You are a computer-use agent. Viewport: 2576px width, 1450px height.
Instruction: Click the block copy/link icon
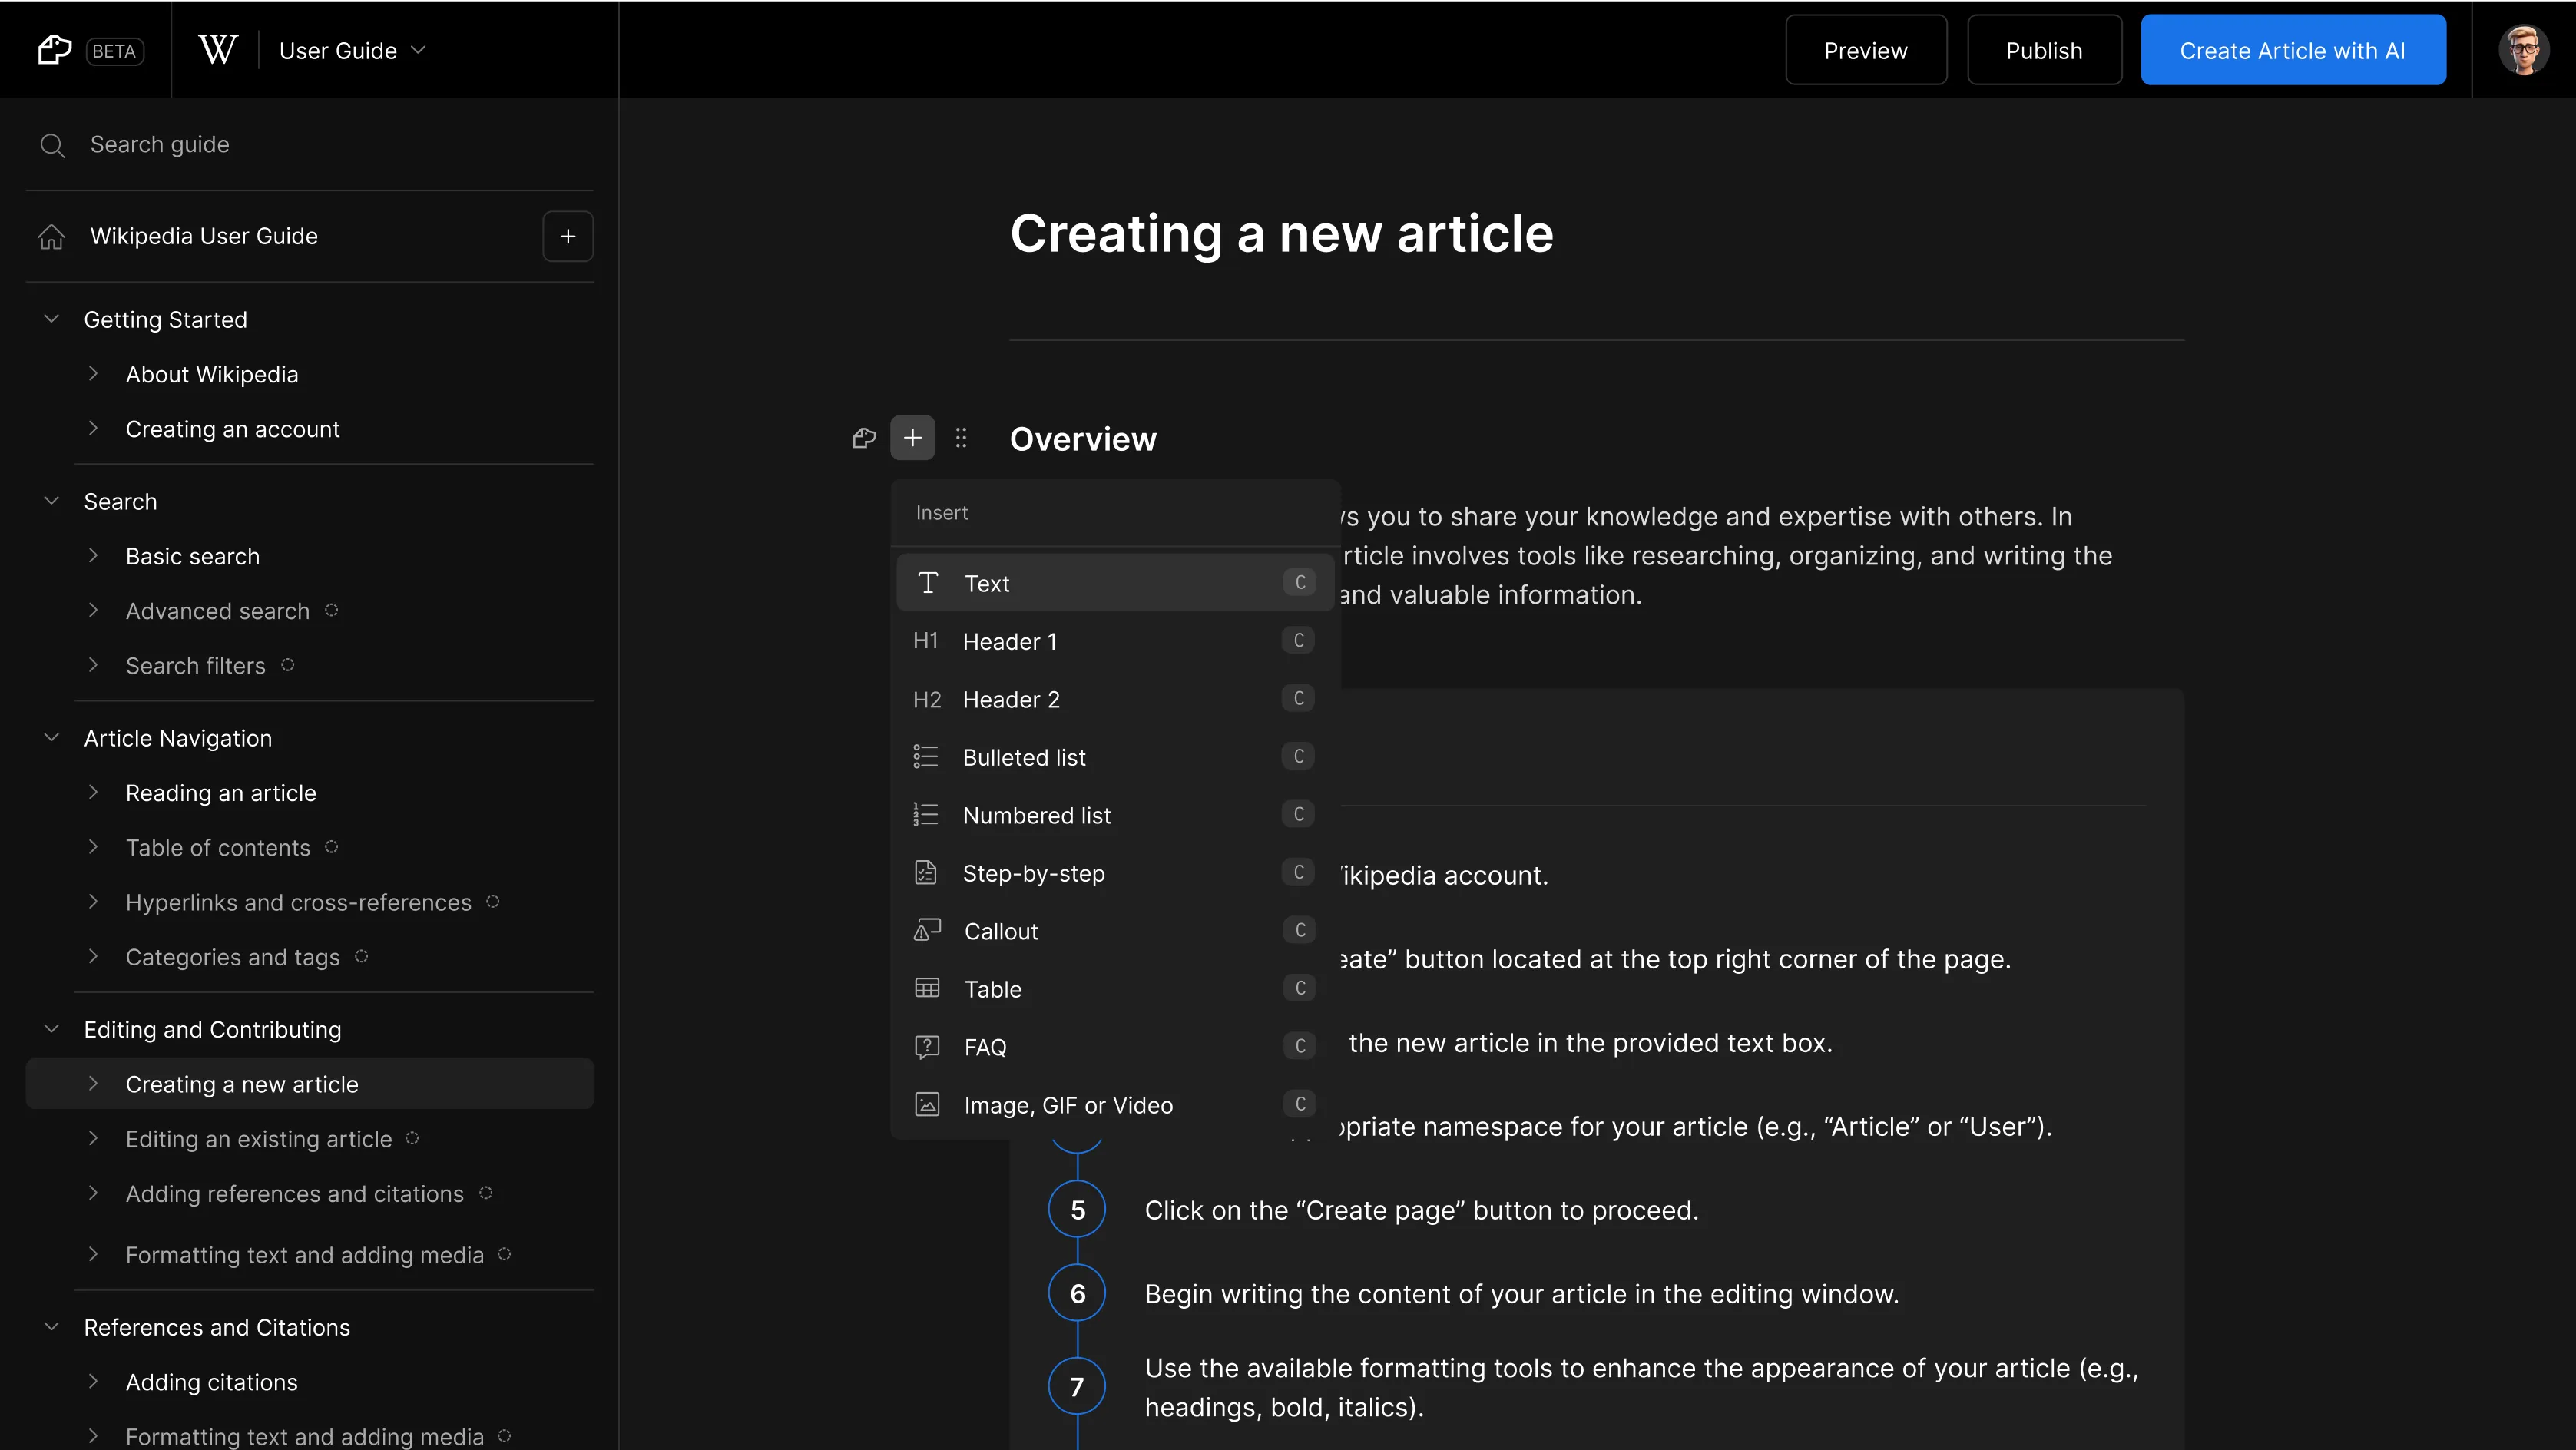865,439
